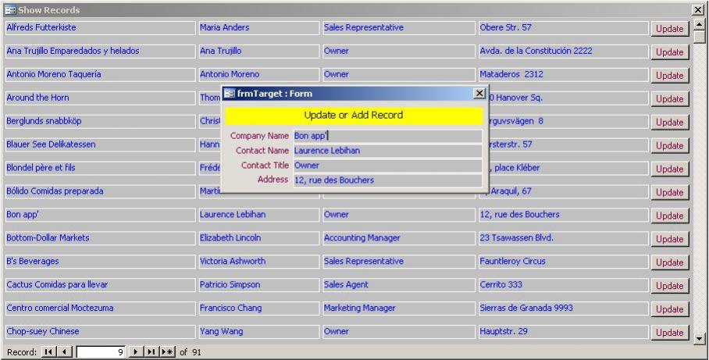Select the Around the Horn company cell
The image size is (709, 360).
(101, 98)
